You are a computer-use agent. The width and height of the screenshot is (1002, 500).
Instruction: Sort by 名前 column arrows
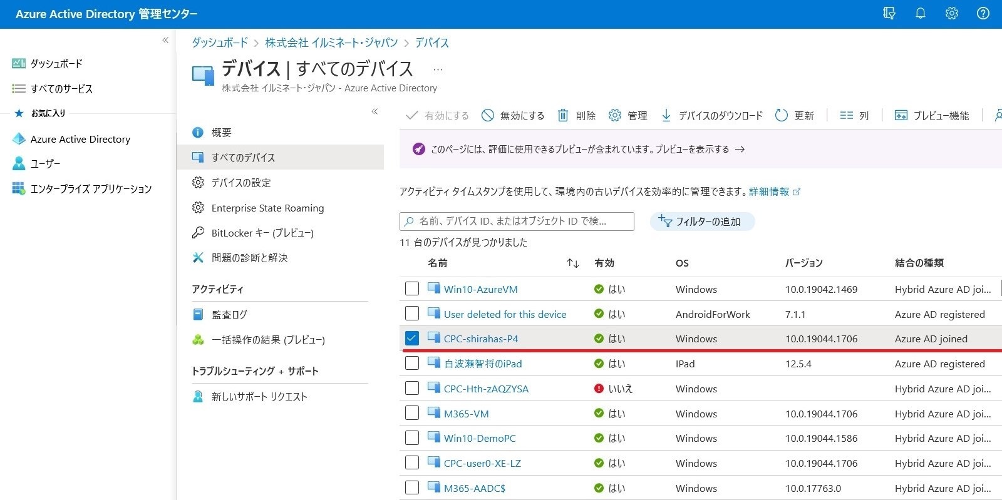click(573, 263)
